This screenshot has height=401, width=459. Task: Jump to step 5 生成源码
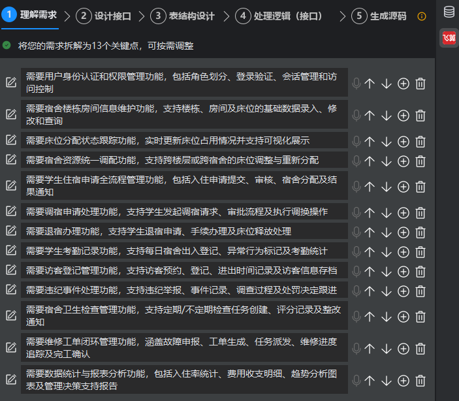click(x=379, y=16)
